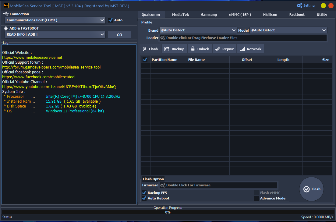
Task: Click the Network tab signal bars icon
Action: (x=242, y=49)
